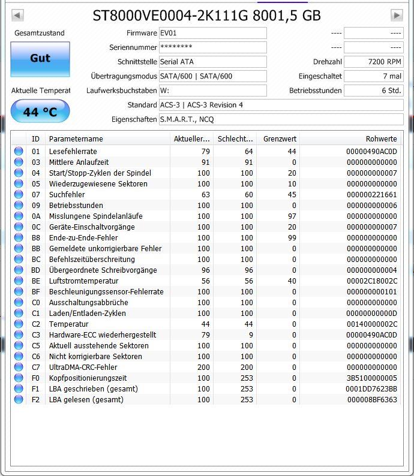Image resolution: width=414 pixels, height=476 pixels.
Task: Click status icon for Geräte-Einschaltvorgänge row
Action: coord(19,227)
